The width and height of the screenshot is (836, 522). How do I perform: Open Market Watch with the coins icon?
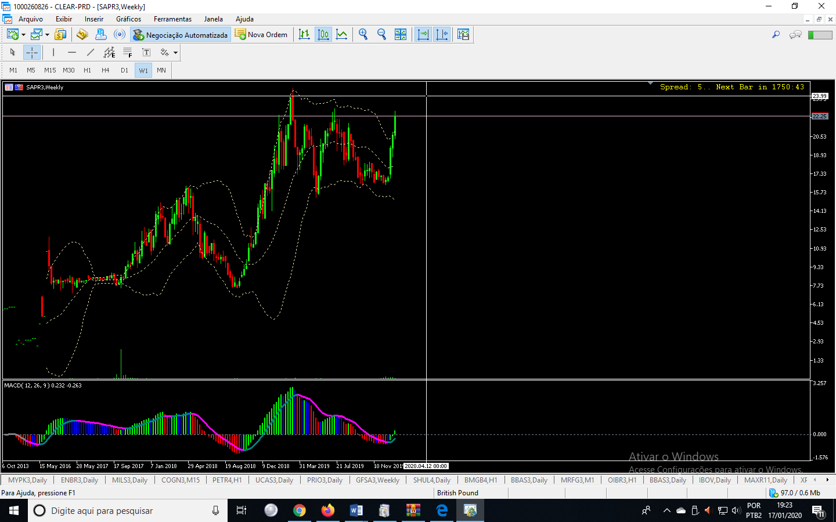60,35
